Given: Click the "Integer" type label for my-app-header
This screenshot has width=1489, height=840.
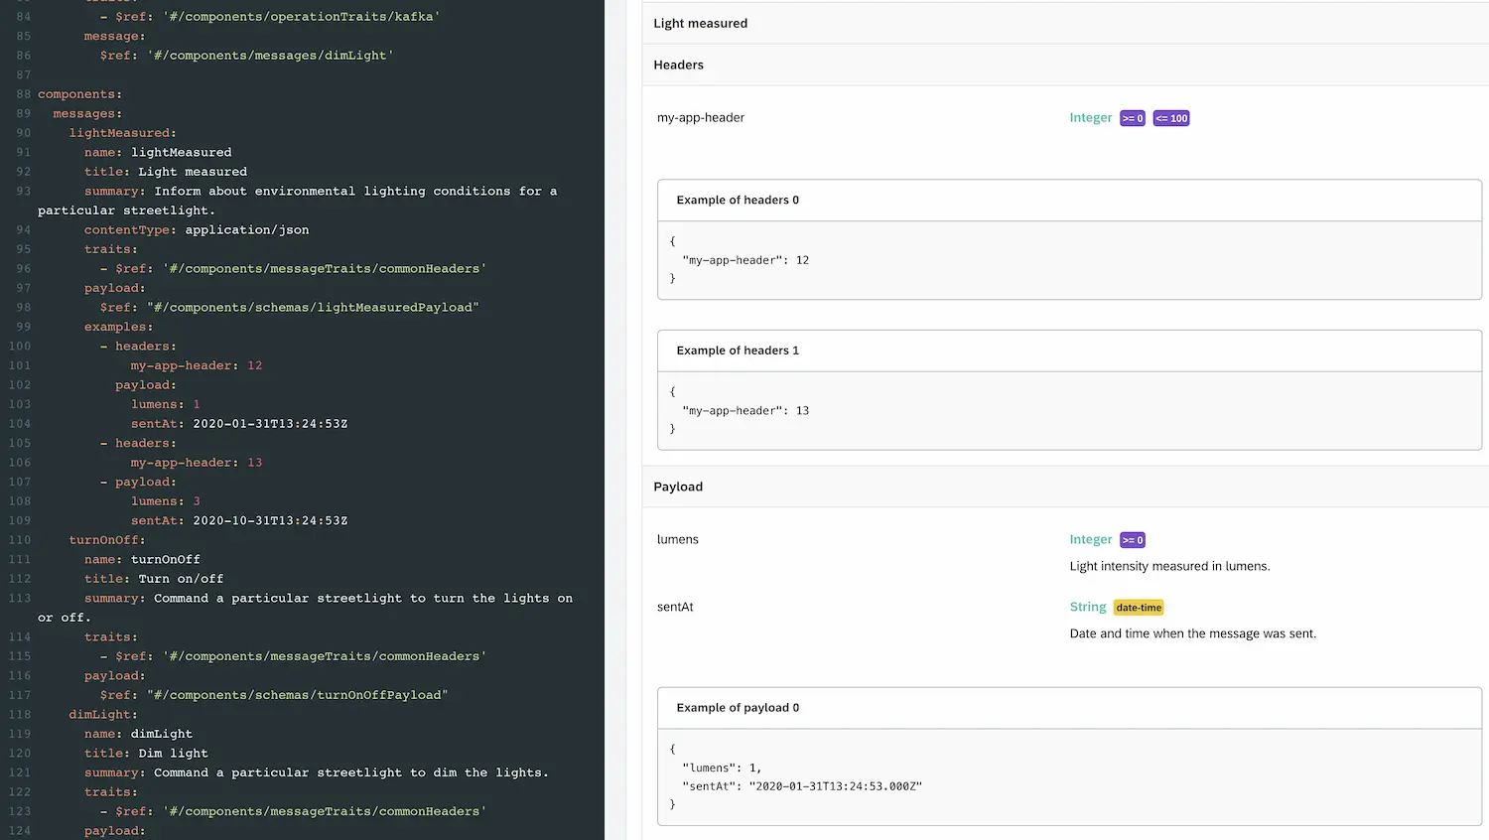Looking at the screenshot, I should tap(1090, 117).
